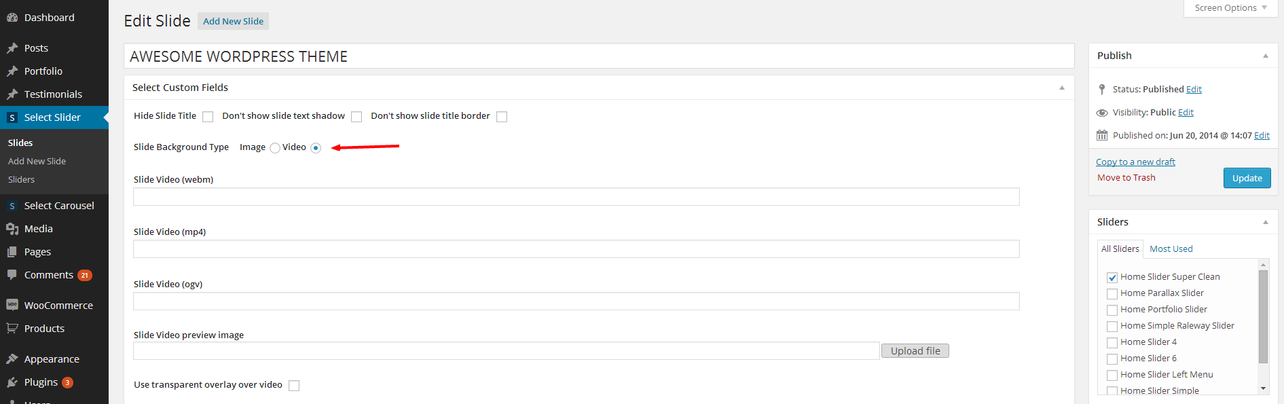Click the WooCommerce icon in sidebar
Image resolution: width=1284 pixels, height=404 pixels.
(12, 306)
